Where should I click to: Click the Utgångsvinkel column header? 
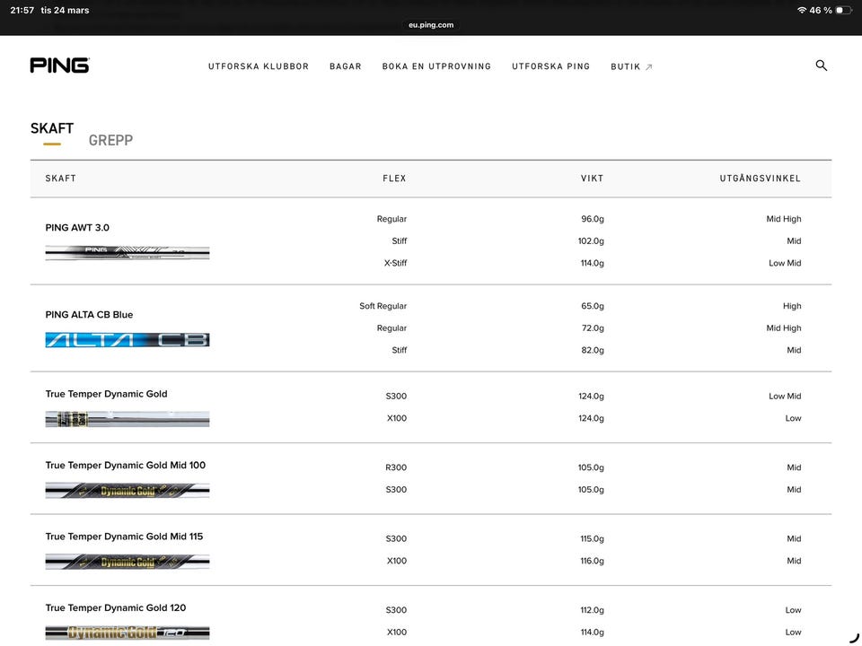click(760, 179)
